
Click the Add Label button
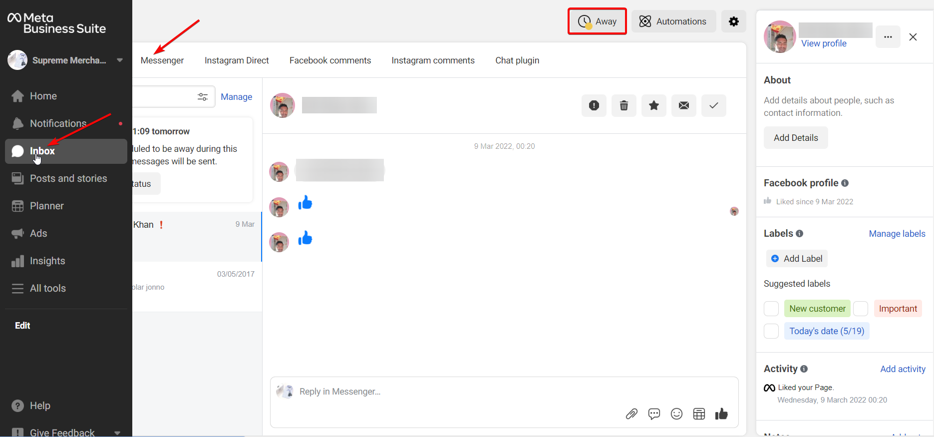point(797,259)
